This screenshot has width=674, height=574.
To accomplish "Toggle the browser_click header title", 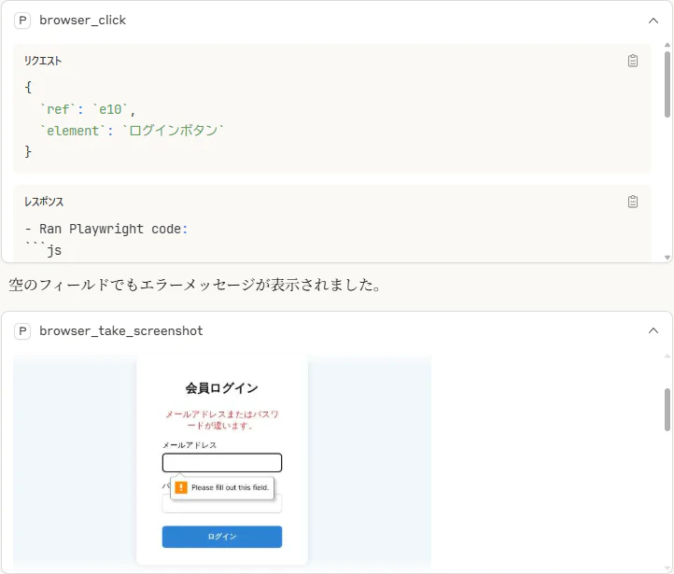I will [82, 21].
